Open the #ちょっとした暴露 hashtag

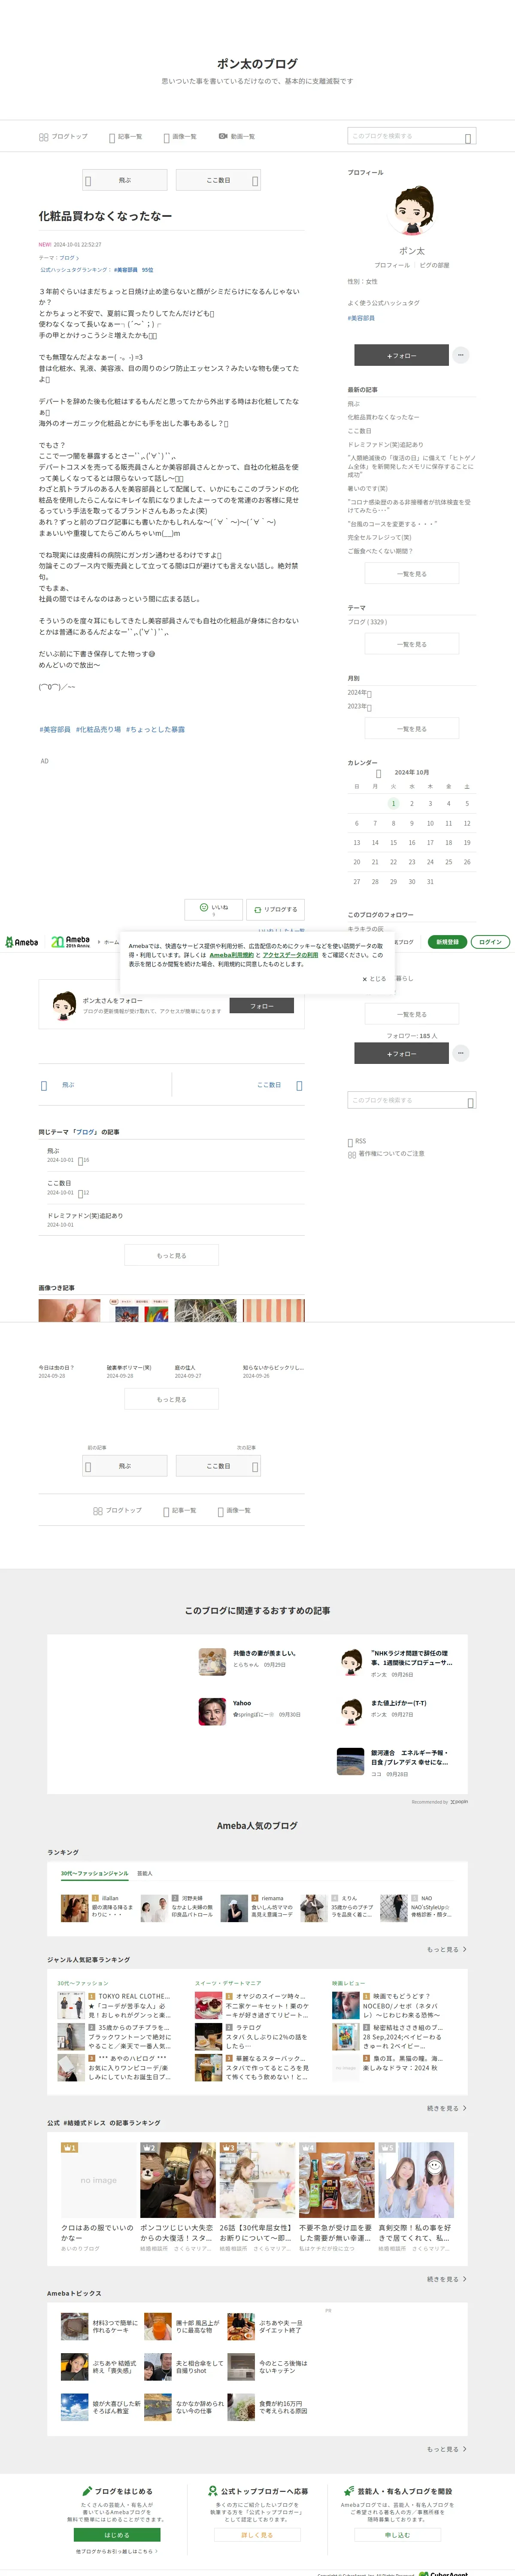[x=155, y=729]
